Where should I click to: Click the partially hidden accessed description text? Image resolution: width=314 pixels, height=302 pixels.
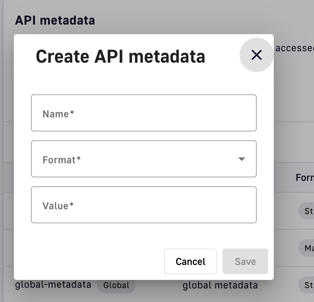(294, 48)
